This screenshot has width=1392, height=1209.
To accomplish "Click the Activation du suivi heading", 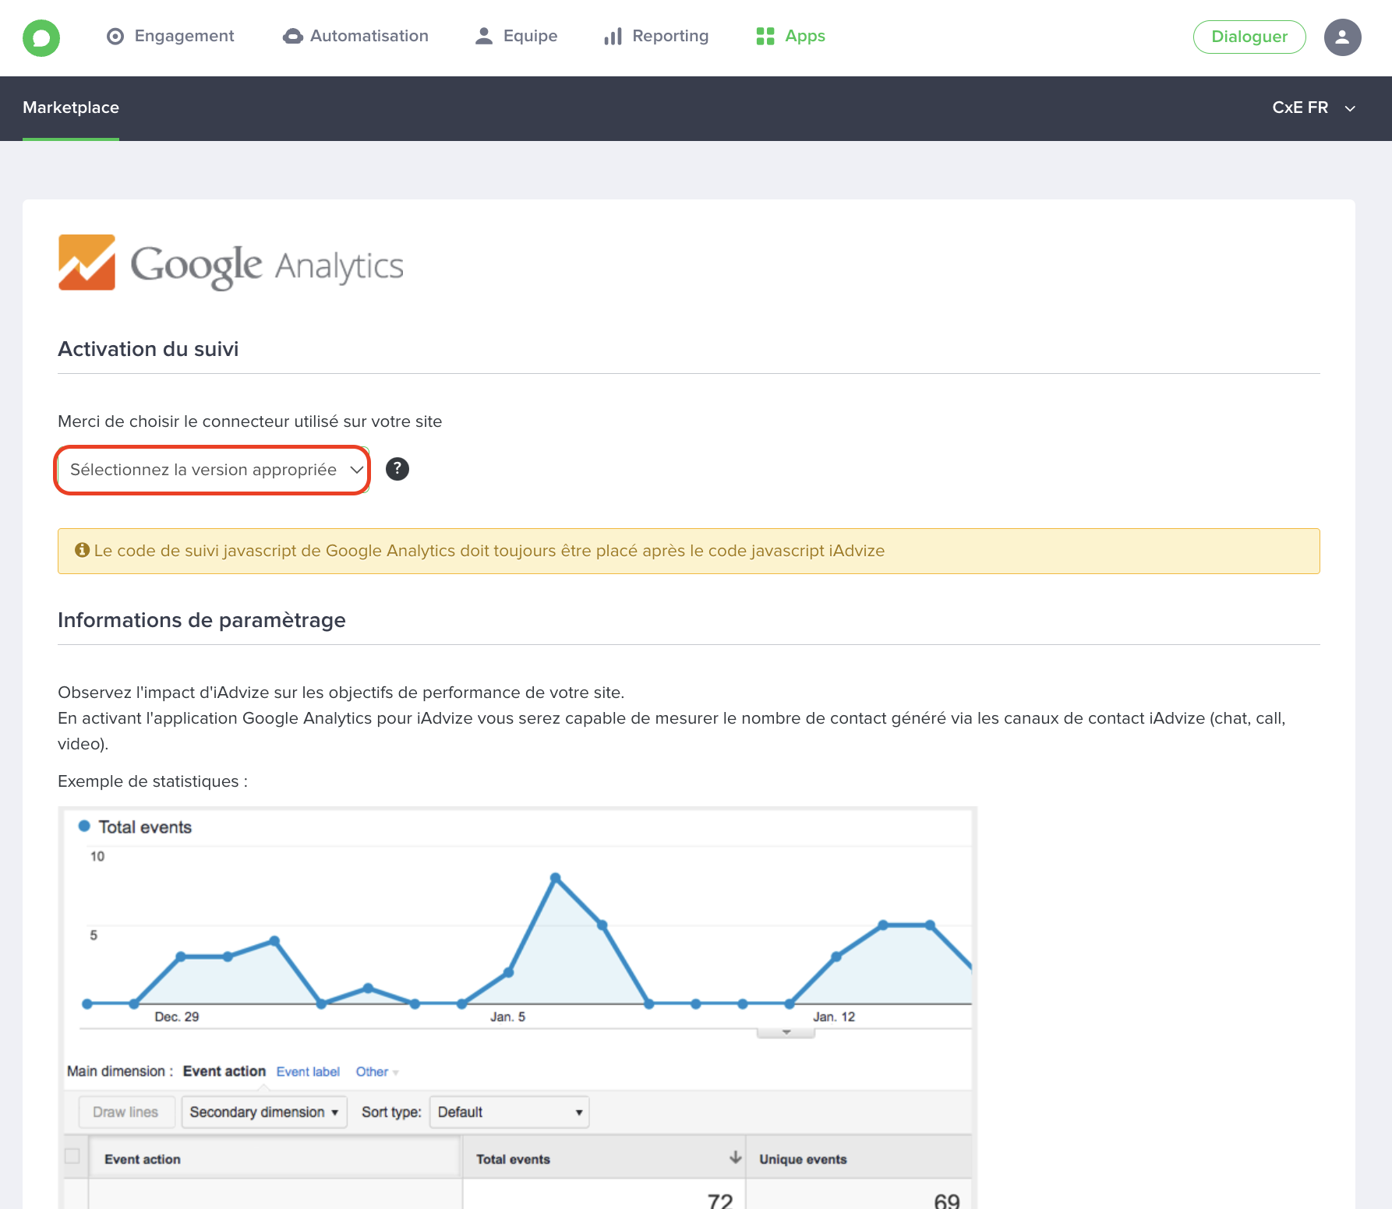I will tap(148, 349).
